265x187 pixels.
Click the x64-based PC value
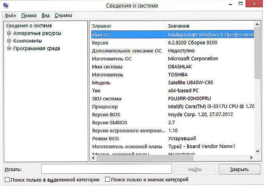point(183,90)
